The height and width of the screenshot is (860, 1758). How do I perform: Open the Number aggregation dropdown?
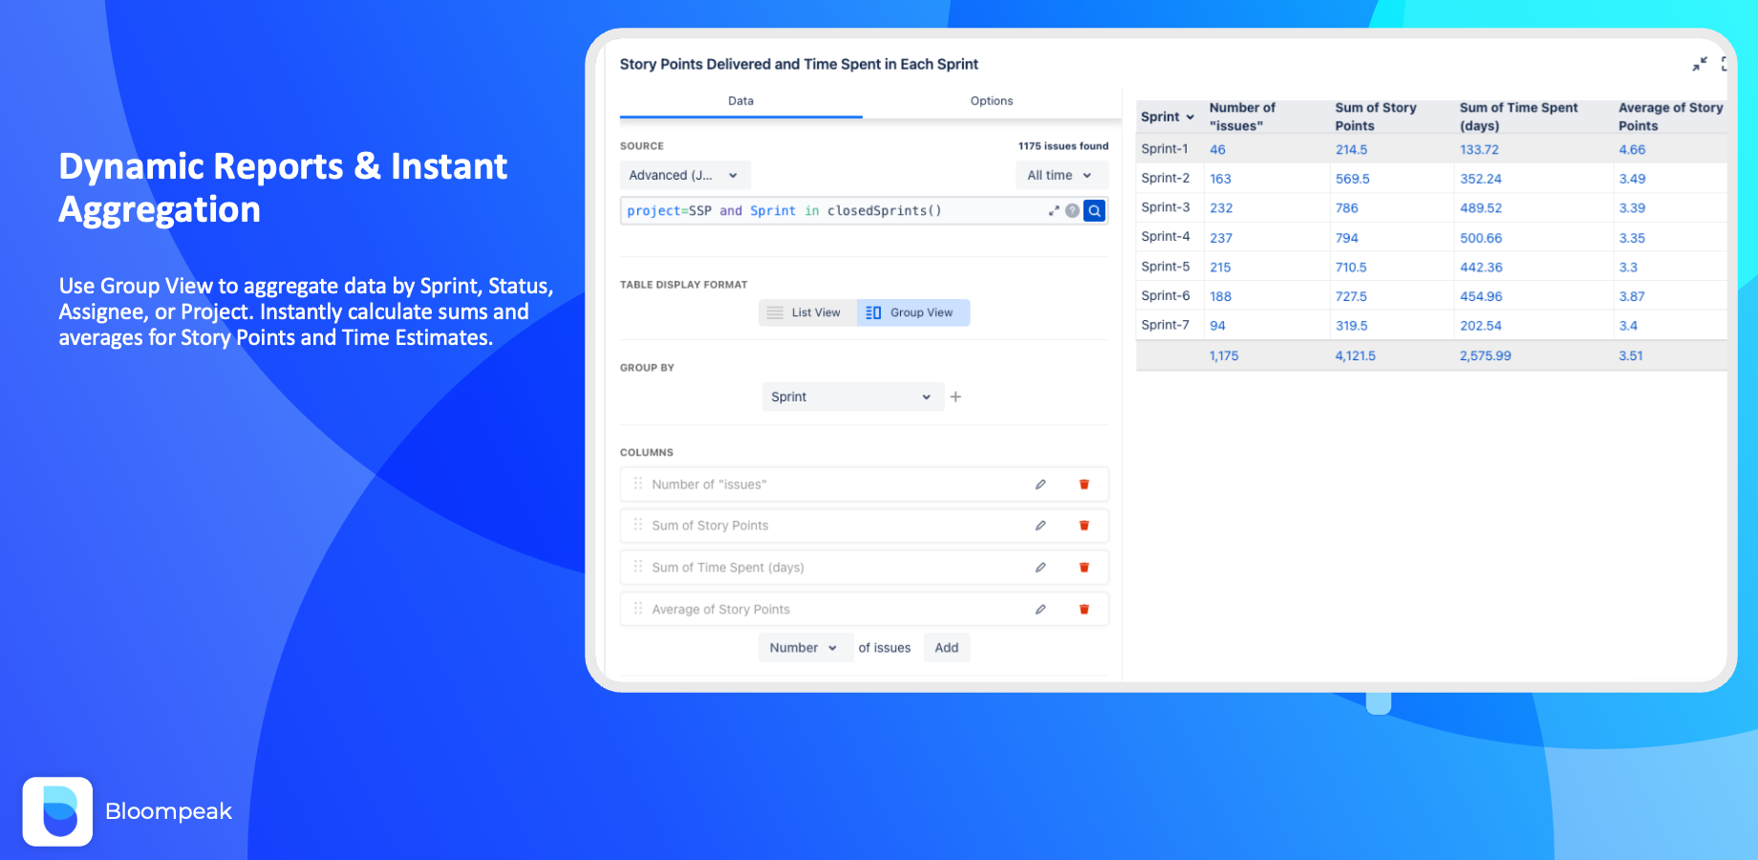click(804, 648)
